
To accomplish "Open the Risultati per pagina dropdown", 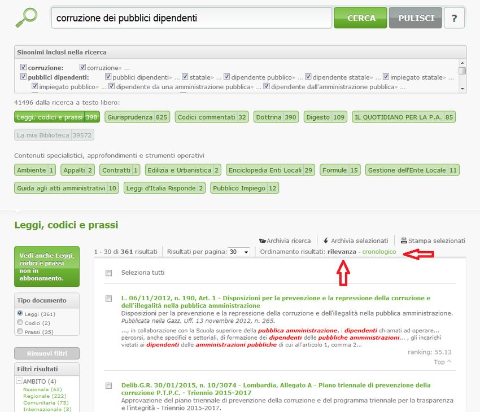I will coord(239,252).
